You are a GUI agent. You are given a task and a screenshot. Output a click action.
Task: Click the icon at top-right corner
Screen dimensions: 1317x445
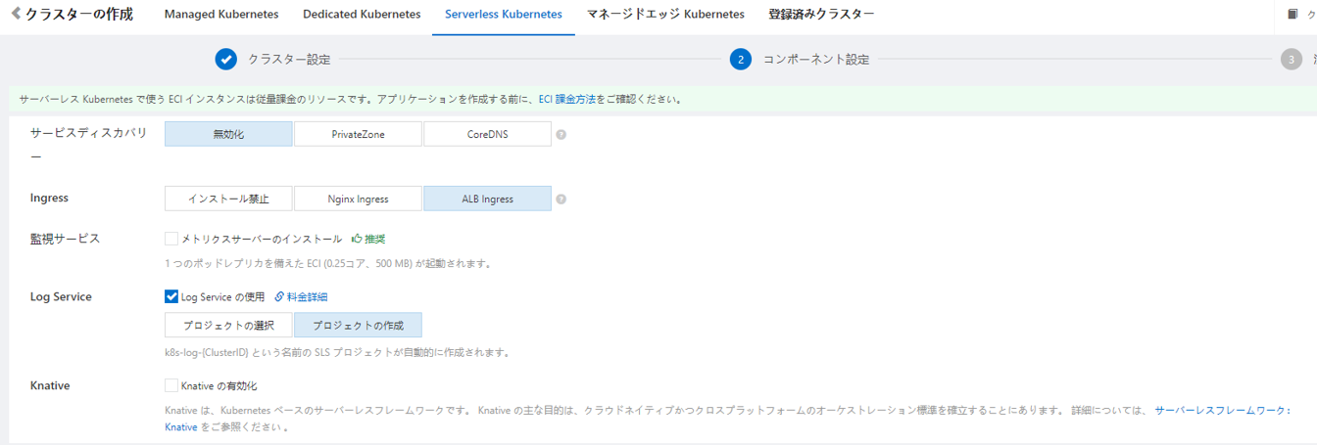pyautogui.click(x=1293, y=15)
